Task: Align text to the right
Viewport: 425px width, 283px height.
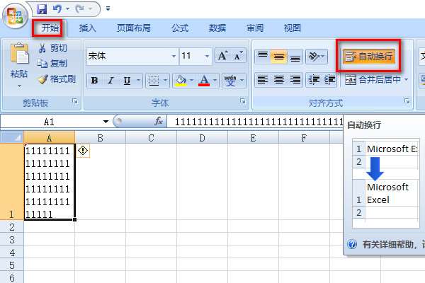Action: coord(295,80)
